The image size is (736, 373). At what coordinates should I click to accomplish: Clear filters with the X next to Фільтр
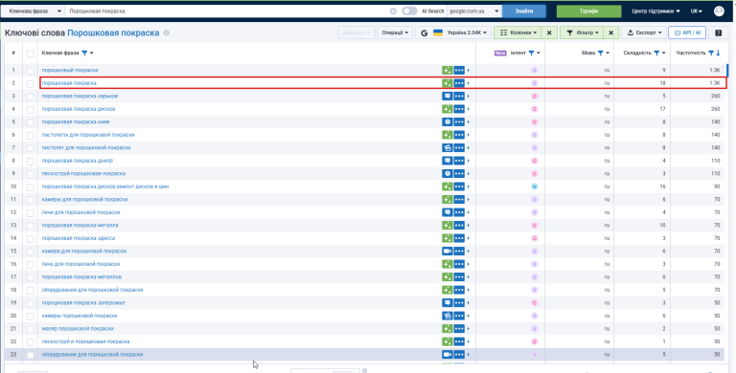pos(610,33)
